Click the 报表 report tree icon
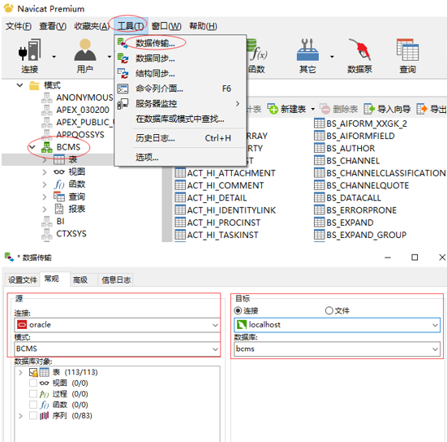The height and width of the screenshot is (442, 447). click(59, 209)
